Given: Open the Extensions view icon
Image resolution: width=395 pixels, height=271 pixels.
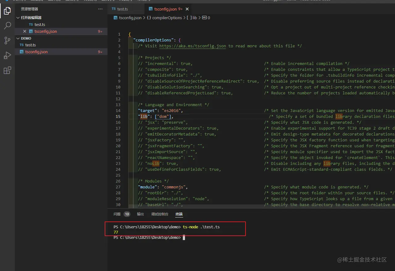Looking at the screenshot, I should pos(7,70).
